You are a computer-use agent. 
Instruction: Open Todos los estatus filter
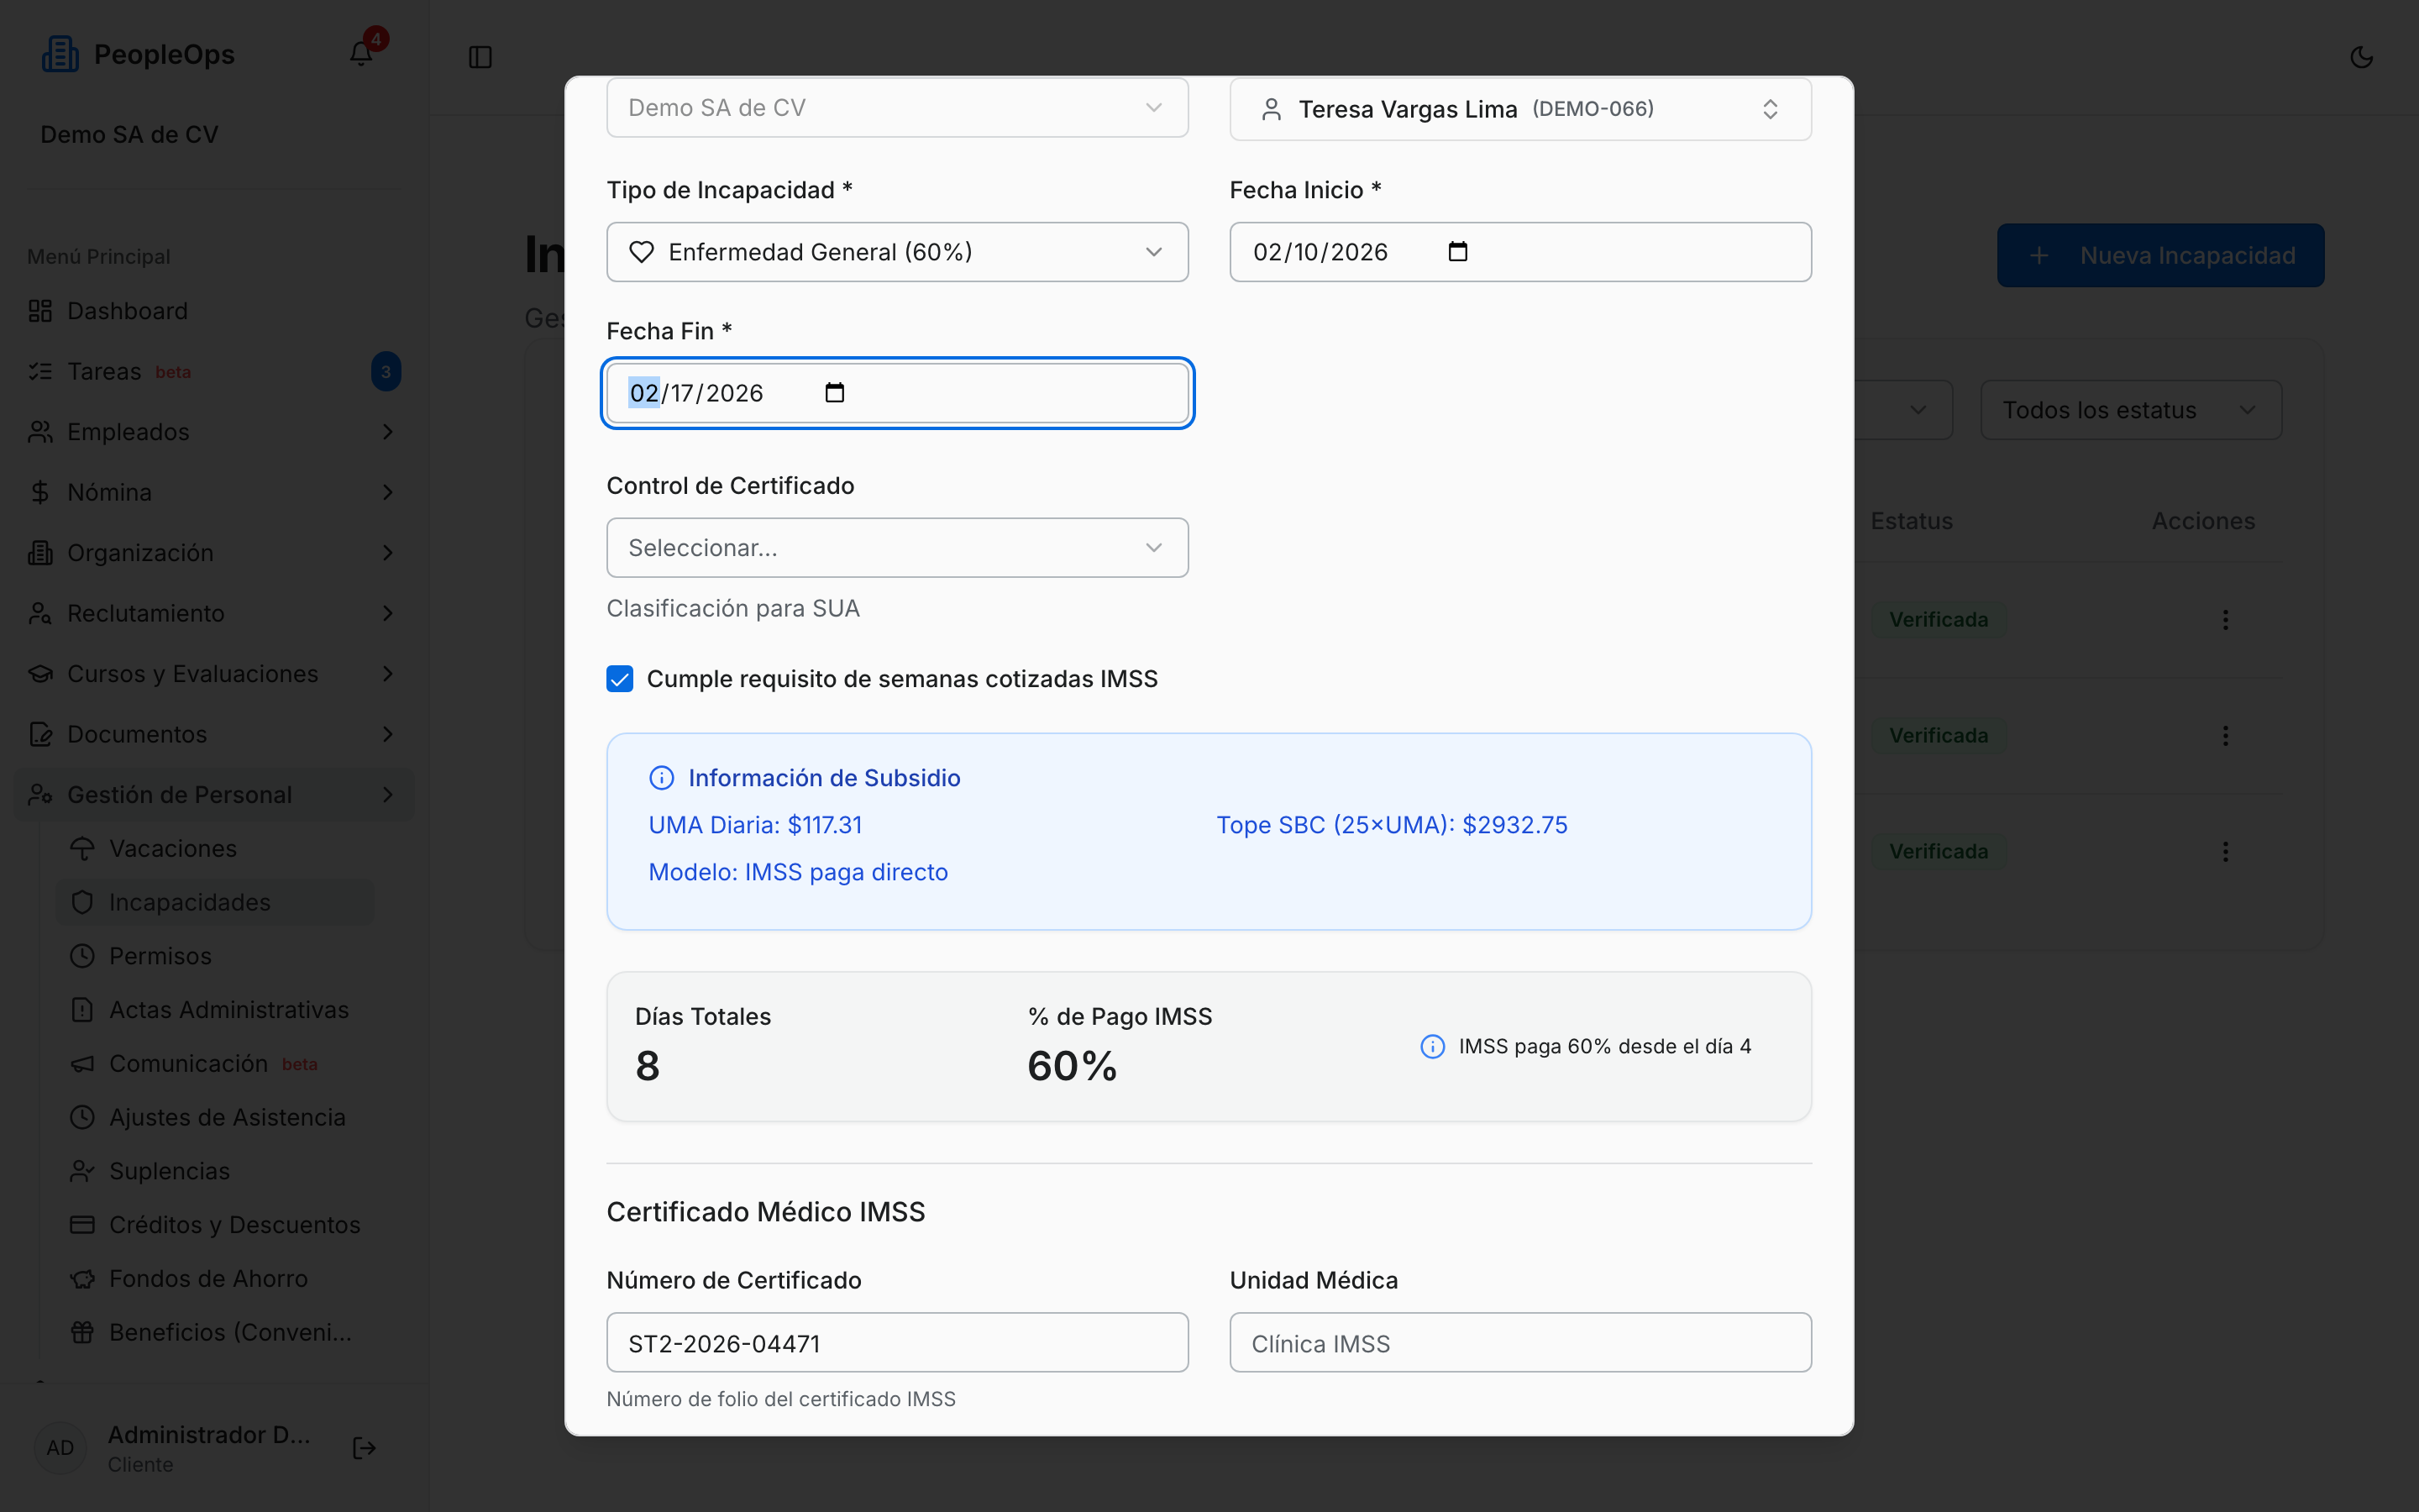click(x=2130, y=410)
